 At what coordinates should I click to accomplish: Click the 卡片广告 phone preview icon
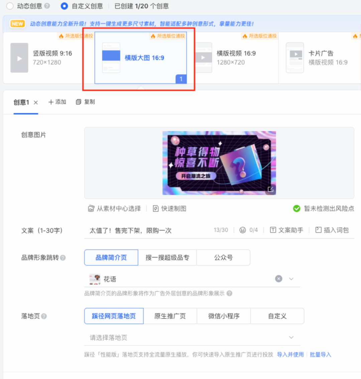(295, 58)
